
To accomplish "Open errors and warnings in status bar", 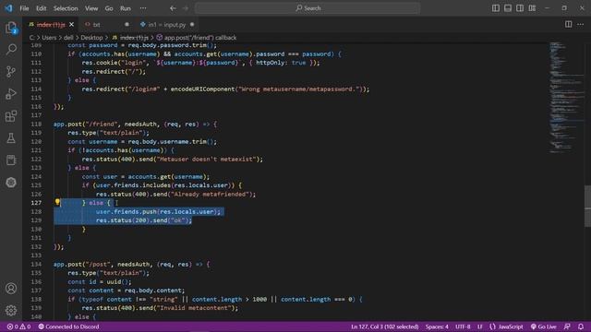I will (x=18, y=326).
